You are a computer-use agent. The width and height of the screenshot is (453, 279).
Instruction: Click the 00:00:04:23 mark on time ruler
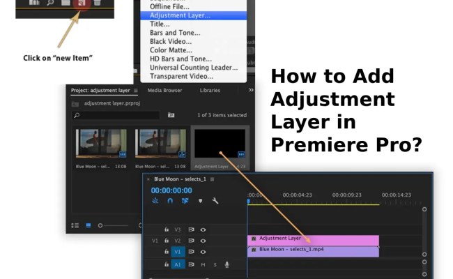[298, 195]
